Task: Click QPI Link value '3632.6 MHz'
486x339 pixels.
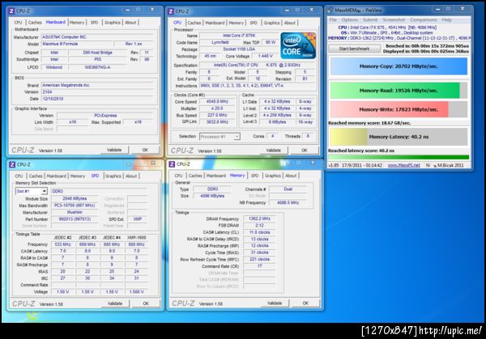Action: 217,122
